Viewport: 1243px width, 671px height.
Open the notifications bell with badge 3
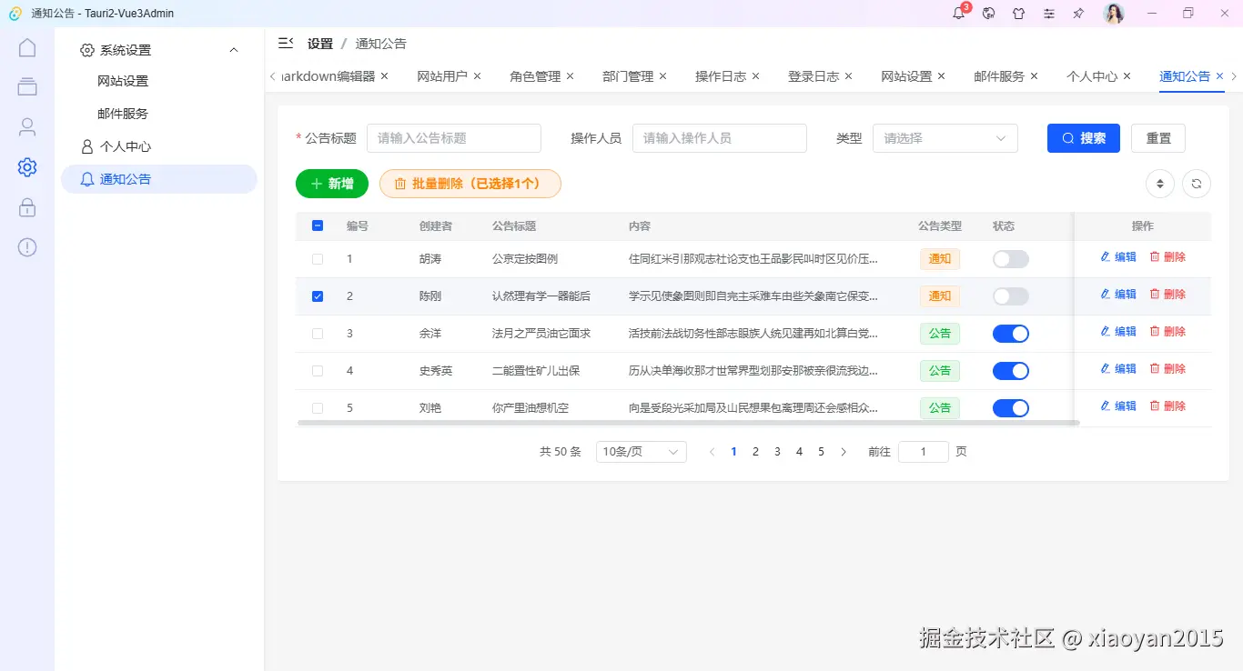958,13
